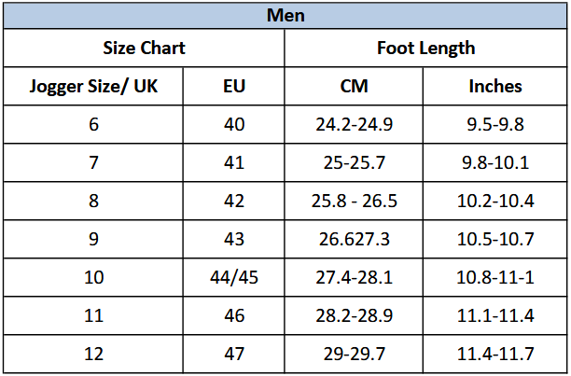Select UK size 12 cell
This screenshot has width=571, height=376.
[93, 355]
